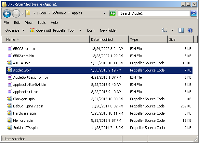Click Apple1 in the breadcrumb path
The image size is (199, 143).
point(77,13)
